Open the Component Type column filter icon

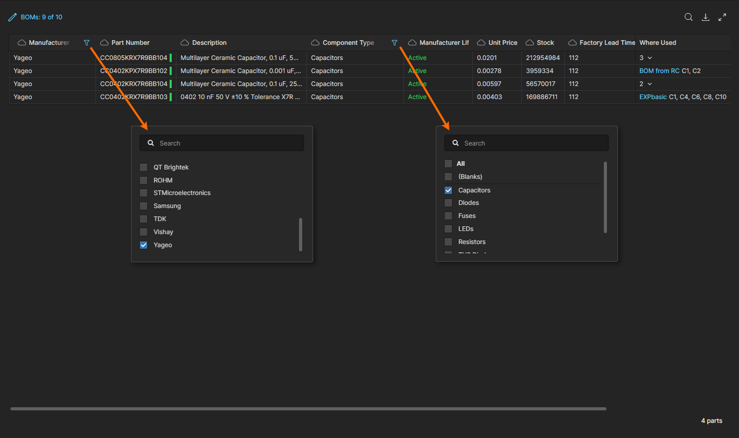(x=395, y=43)
